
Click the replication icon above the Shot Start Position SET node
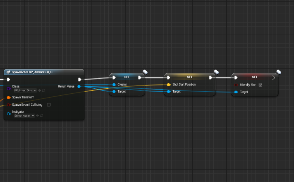[x=217, y=72]
